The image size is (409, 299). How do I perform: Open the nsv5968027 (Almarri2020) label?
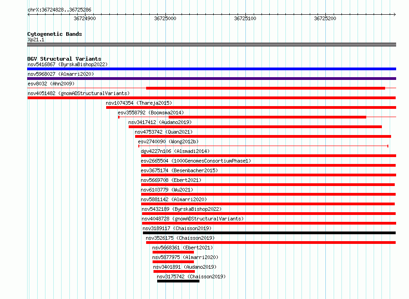(61, 74)
